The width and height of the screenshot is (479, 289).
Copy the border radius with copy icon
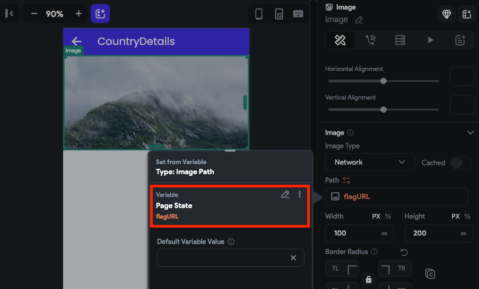pos(430,274)
